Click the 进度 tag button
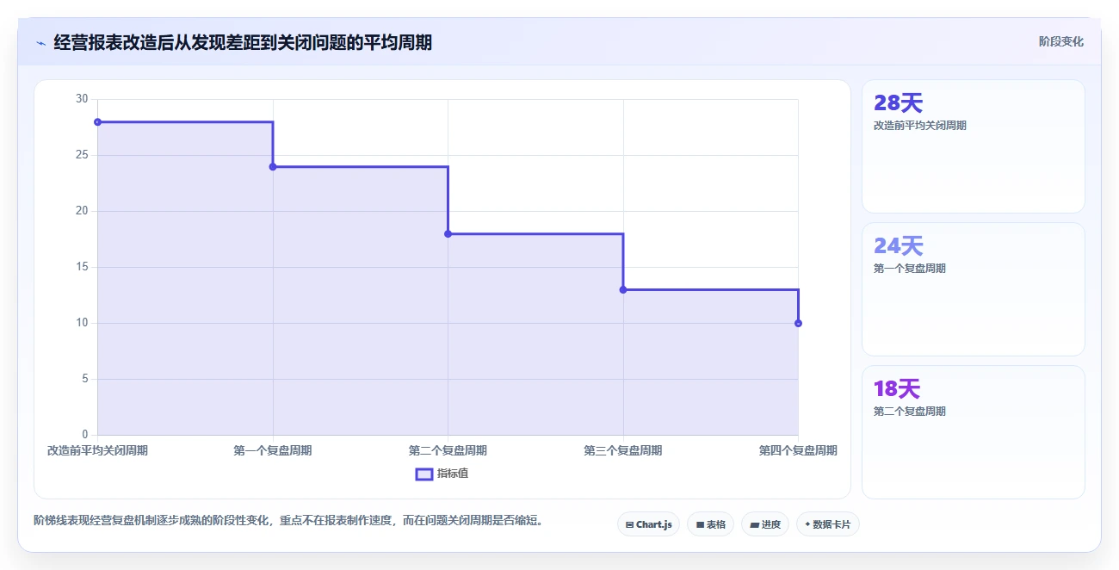This screenshot has width=1119, height=570. (764, 524)
